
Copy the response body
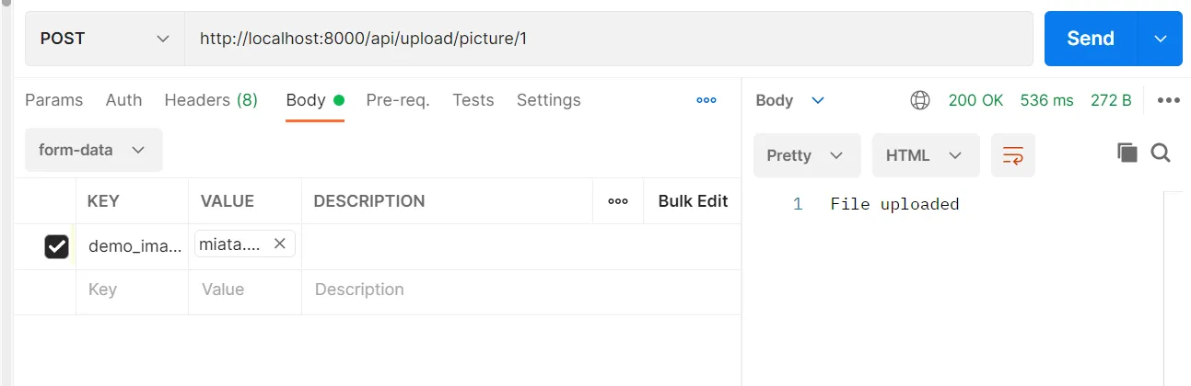(1127, 153)
